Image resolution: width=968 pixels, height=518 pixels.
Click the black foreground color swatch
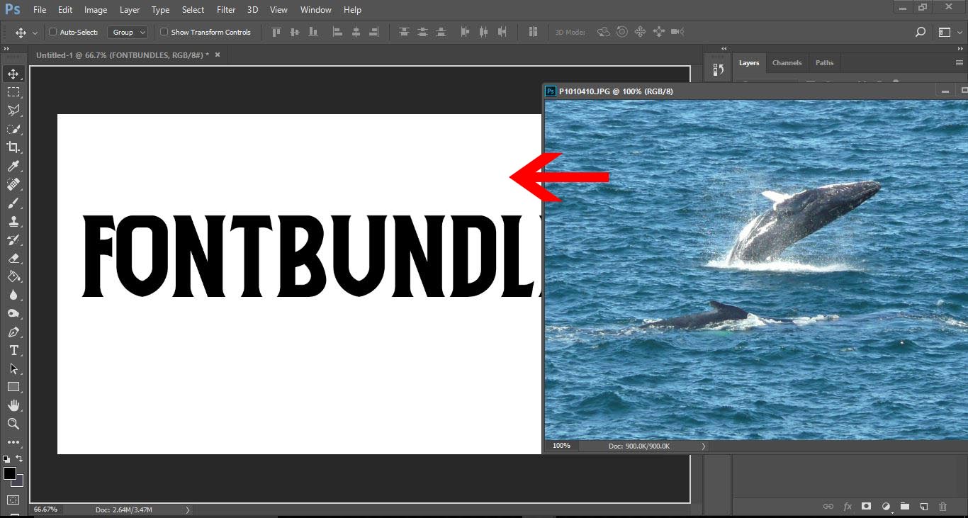tap(9, 473)
